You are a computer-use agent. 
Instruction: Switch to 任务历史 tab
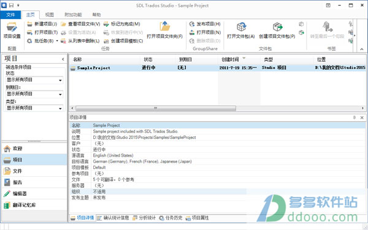click(x=171, y=218)
